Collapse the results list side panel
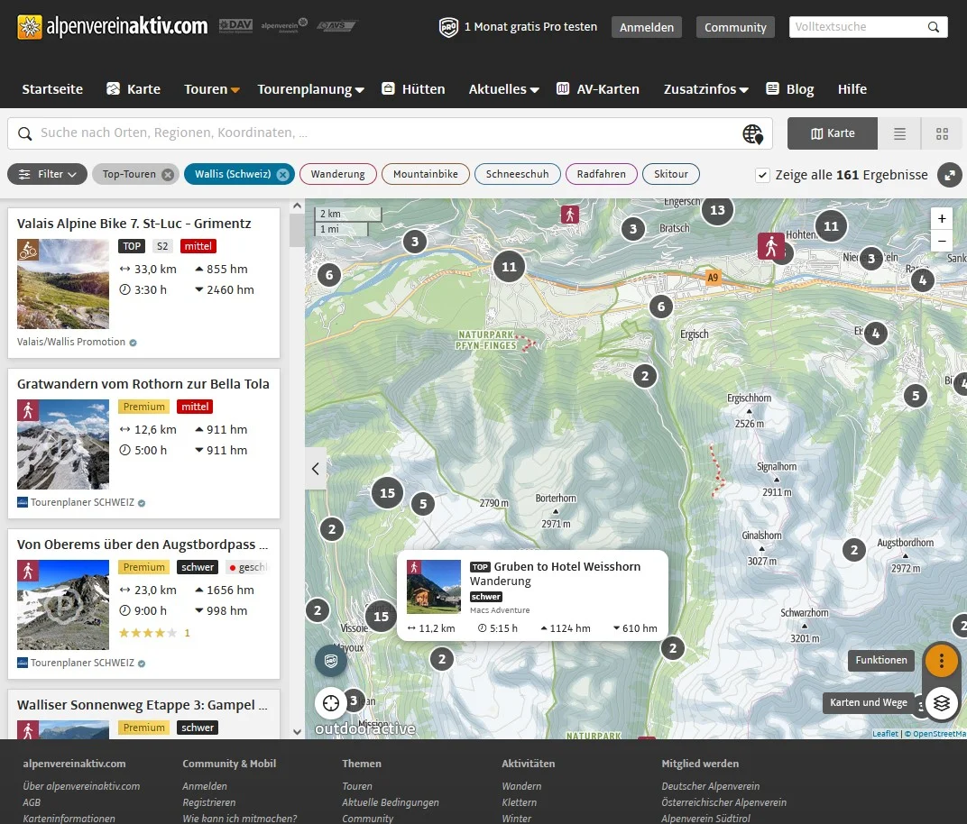Image resolution: width=967 pixels, height=824 pixels. 316,468
